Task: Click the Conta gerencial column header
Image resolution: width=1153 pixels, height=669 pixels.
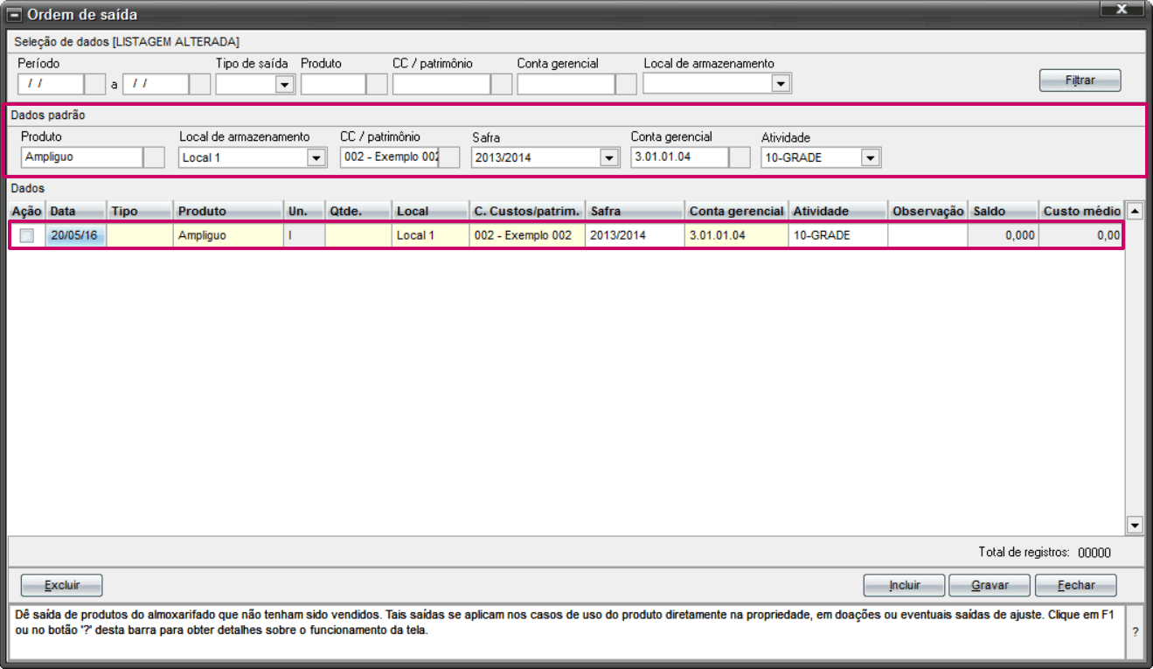Action: coord(737,211)
